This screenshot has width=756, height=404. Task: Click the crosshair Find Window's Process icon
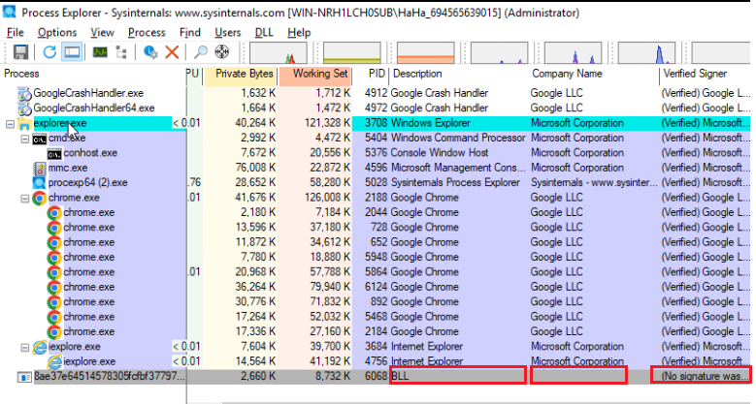221,51
